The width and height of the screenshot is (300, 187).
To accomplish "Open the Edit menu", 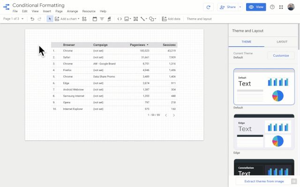I will 25,11.
